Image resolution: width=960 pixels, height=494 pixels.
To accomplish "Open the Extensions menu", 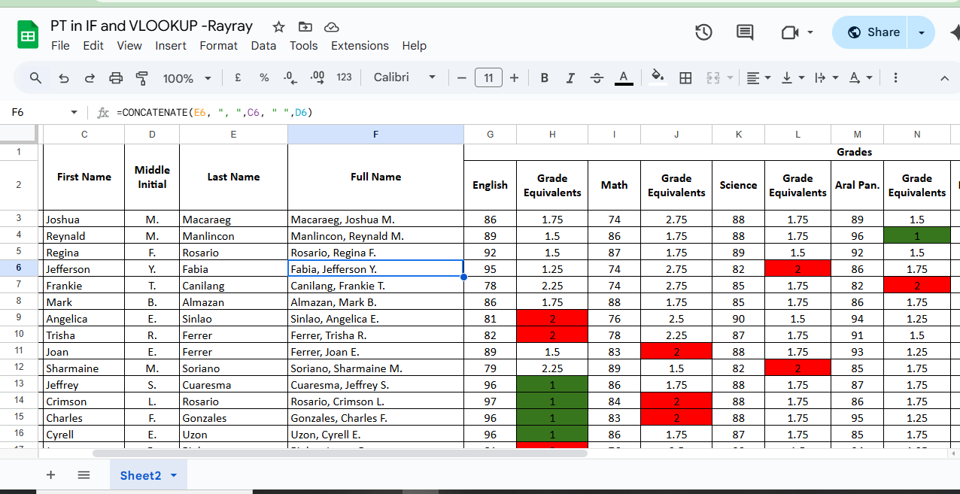I will click(360, 46).
